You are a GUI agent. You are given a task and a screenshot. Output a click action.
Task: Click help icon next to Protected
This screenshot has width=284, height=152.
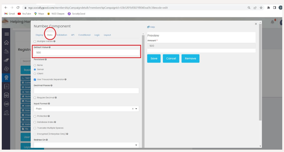49,116
